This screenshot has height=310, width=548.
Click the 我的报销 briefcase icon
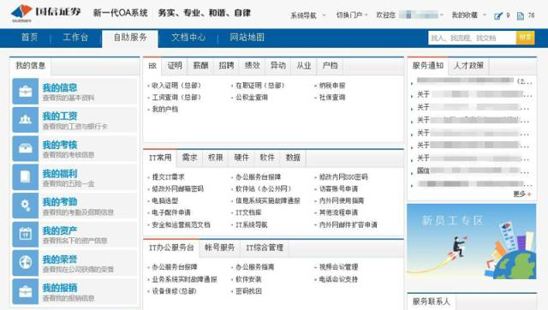tap(25, 291)
